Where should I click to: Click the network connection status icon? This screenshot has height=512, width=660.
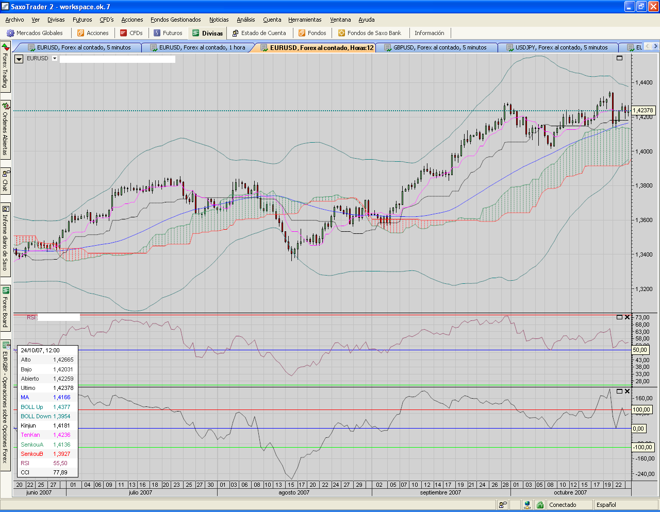point(527,505)
